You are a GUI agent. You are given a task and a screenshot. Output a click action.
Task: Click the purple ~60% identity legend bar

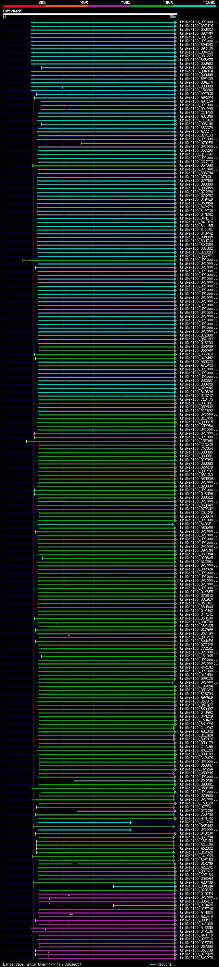(x=110, y=6)
